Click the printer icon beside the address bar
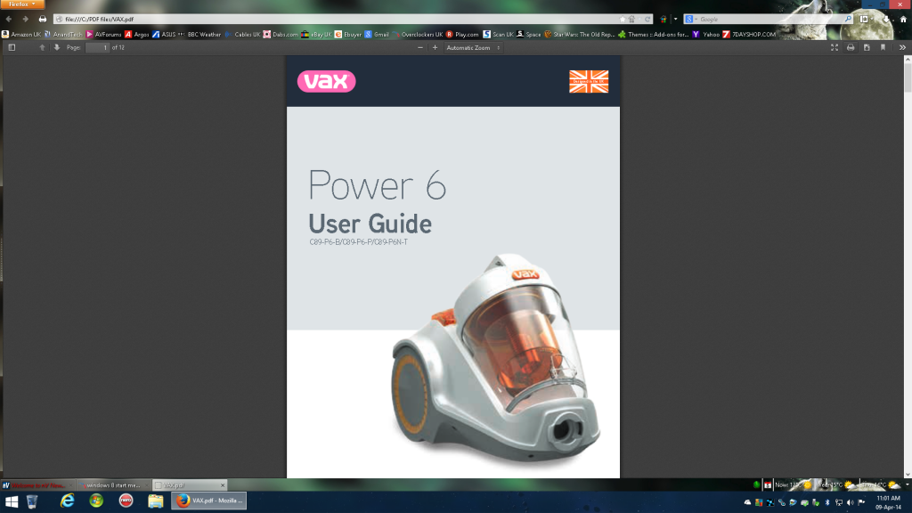 43,20
